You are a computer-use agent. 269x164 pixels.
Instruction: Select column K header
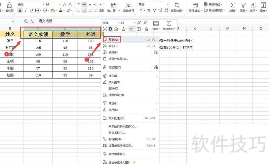(195, 28)
